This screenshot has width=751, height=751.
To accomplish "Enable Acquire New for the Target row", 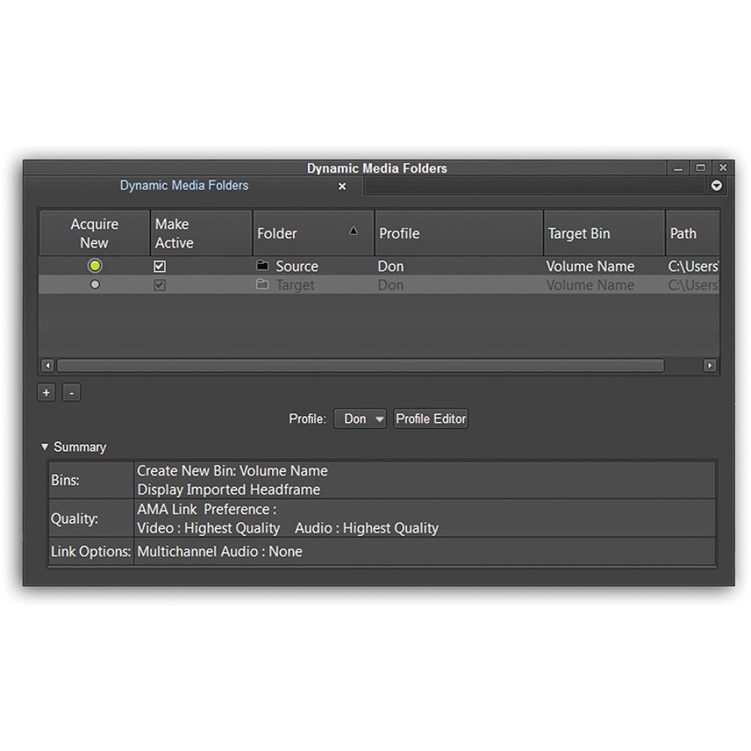I will coord(95,285).
